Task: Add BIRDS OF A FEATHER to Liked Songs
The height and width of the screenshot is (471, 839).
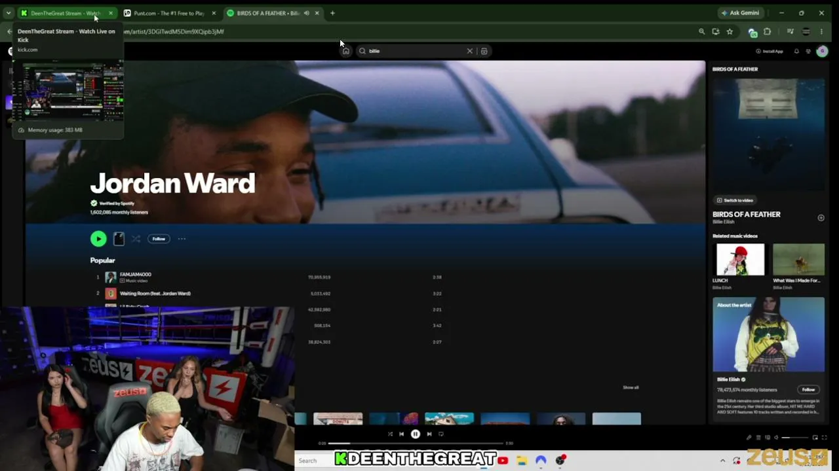Action: tap(821, 218)
